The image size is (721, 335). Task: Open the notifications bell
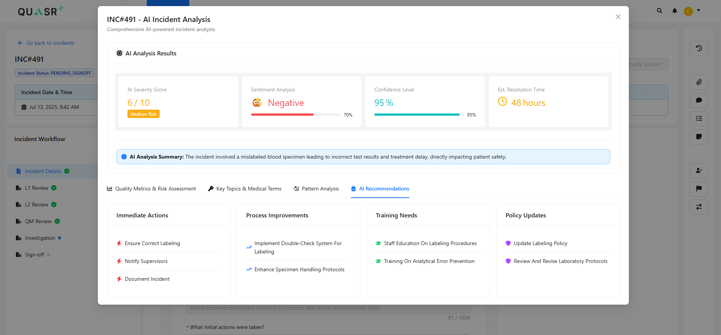tap(674, 11)
